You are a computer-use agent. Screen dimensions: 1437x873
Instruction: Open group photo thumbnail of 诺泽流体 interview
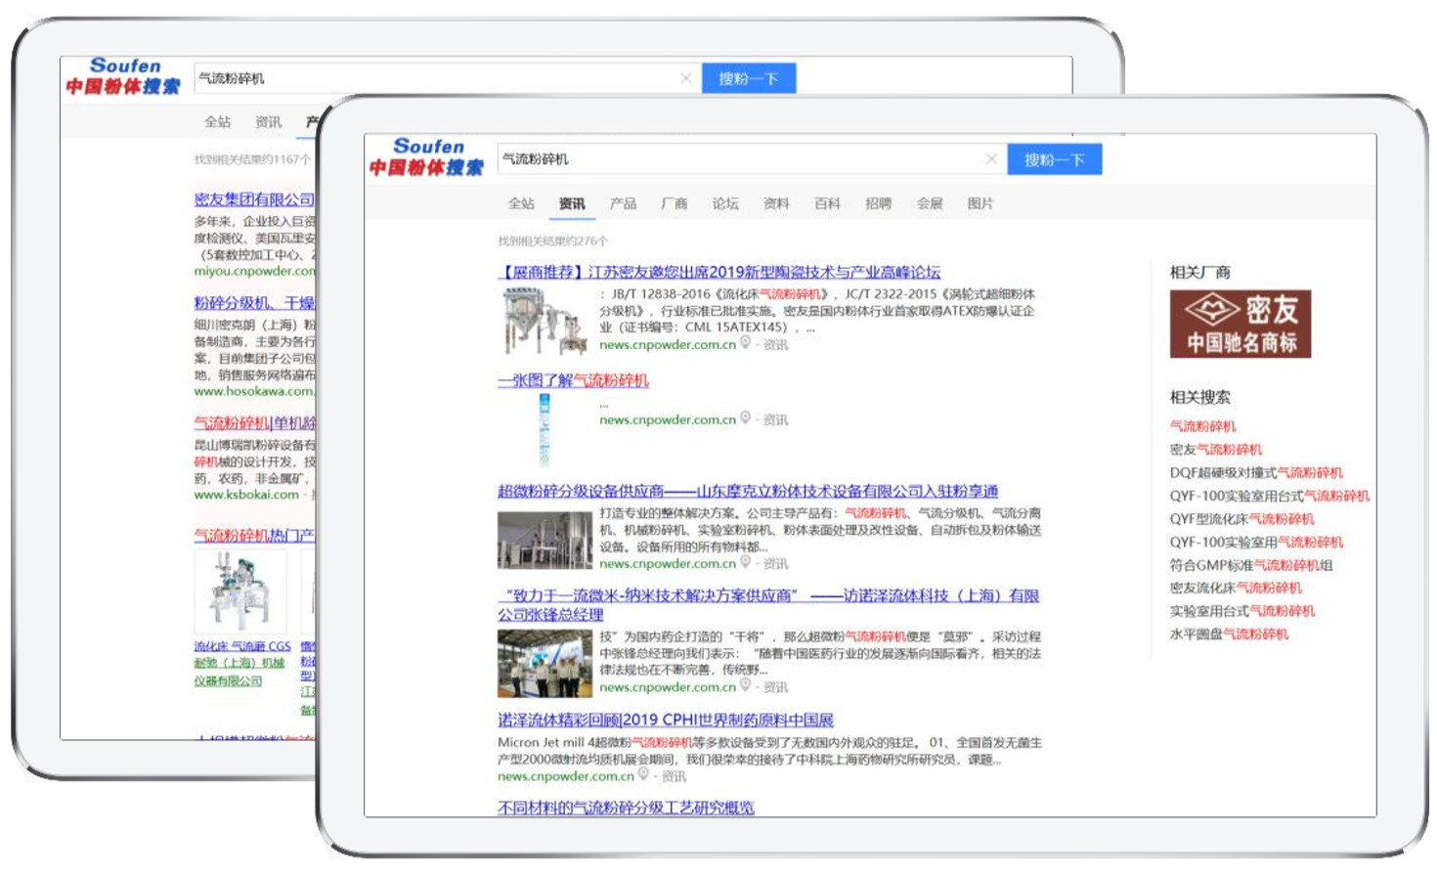(x=544, y=663)
